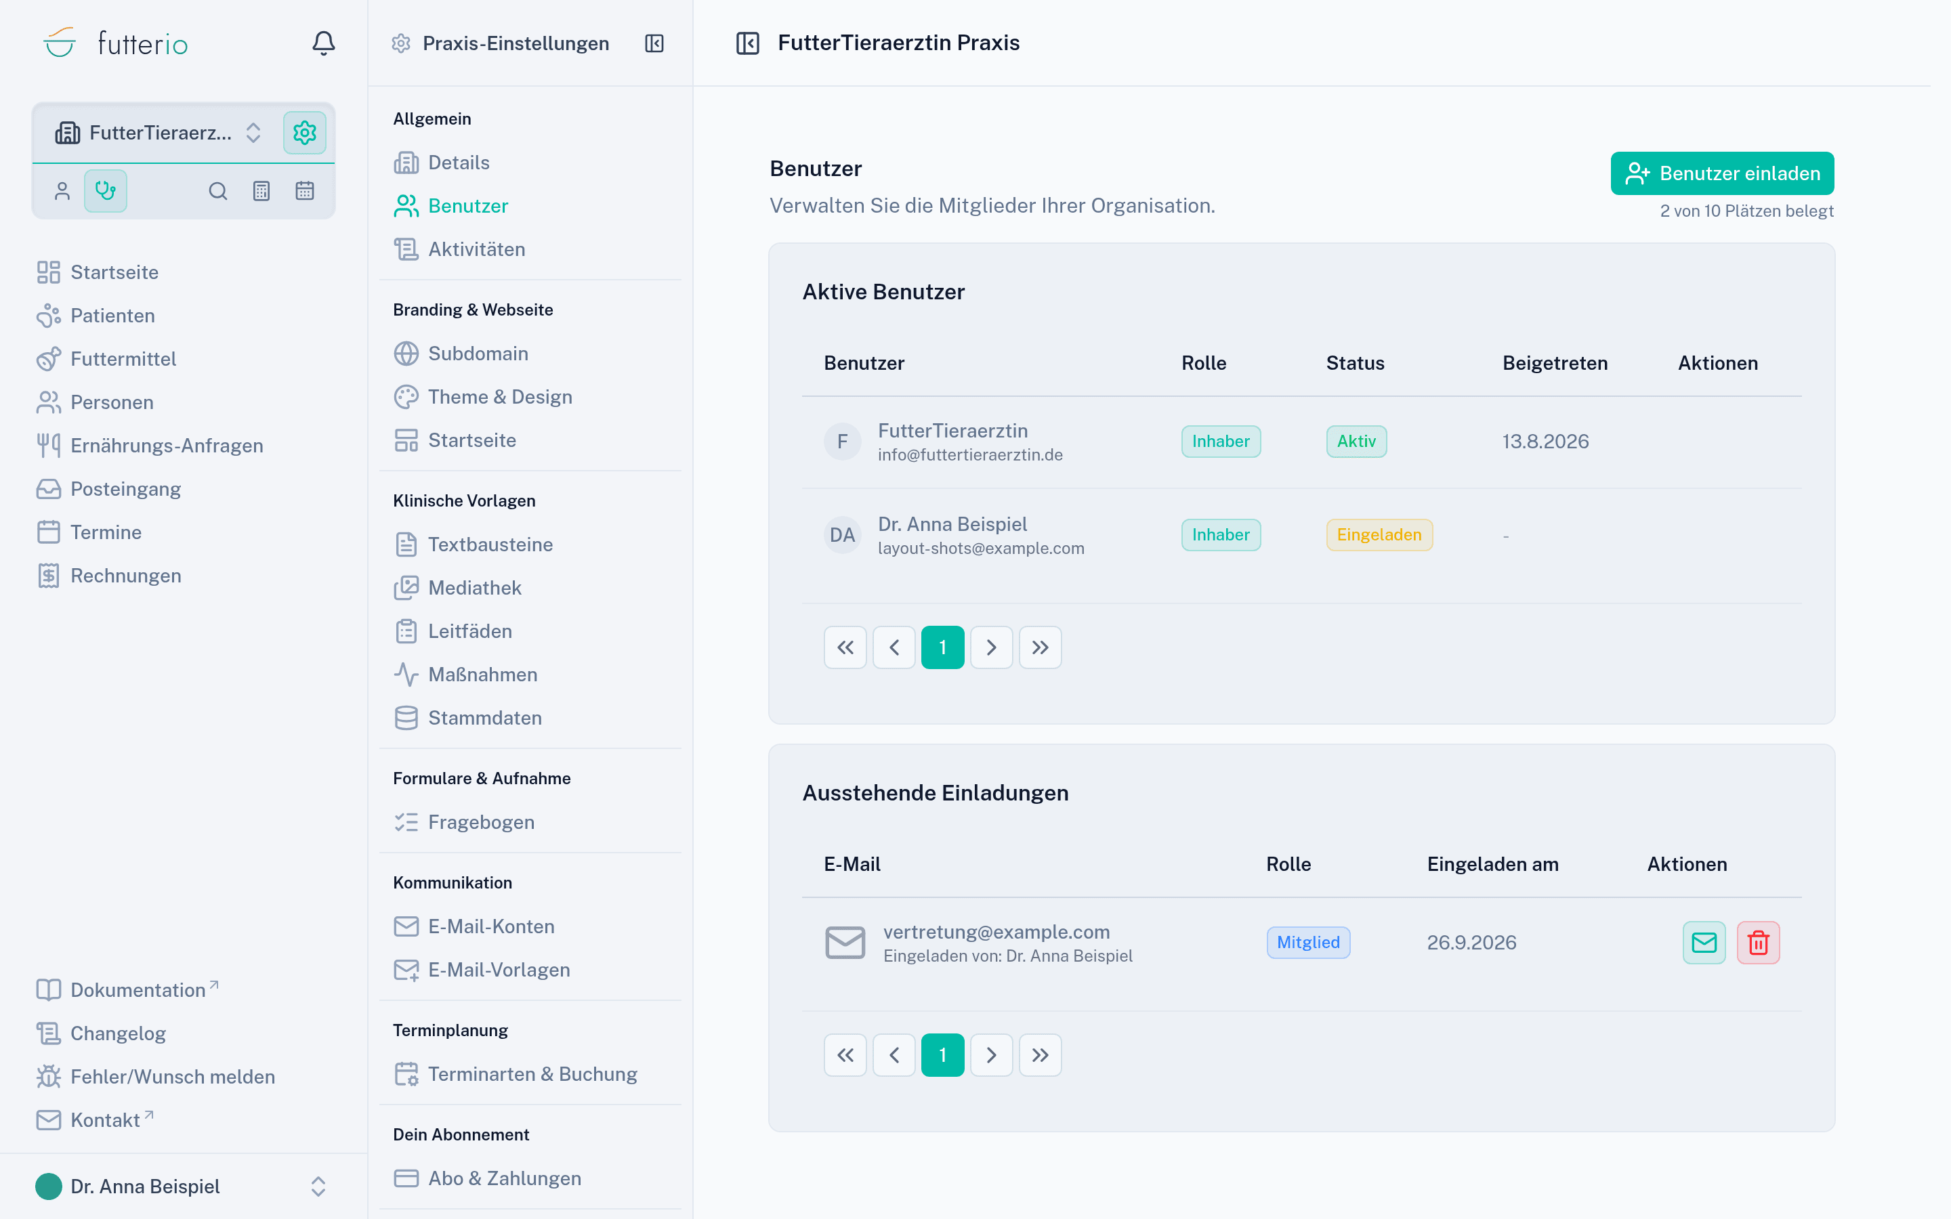This screenshot has width=1951, height=1219.
Task: Open Aktivitäten settings entry
Action: tap(530, 249)
